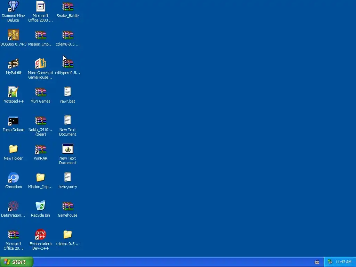Screen dimensions: 356x267
Task: Select the rawr.bat file icon
Action: (68, 91)
